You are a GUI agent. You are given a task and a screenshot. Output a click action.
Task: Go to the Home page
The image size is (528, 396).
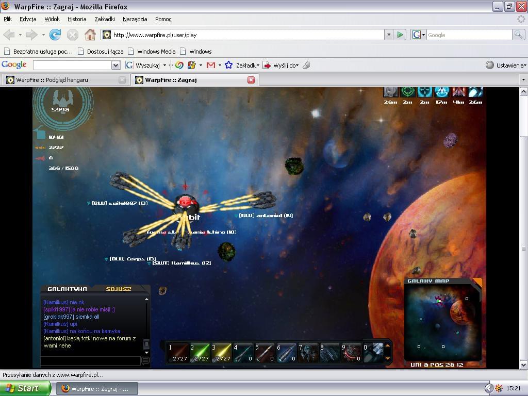[x=90, y=35]
